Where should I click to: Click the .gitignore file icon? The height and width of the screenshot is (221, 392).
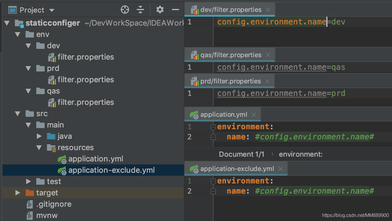coord(30,204)
